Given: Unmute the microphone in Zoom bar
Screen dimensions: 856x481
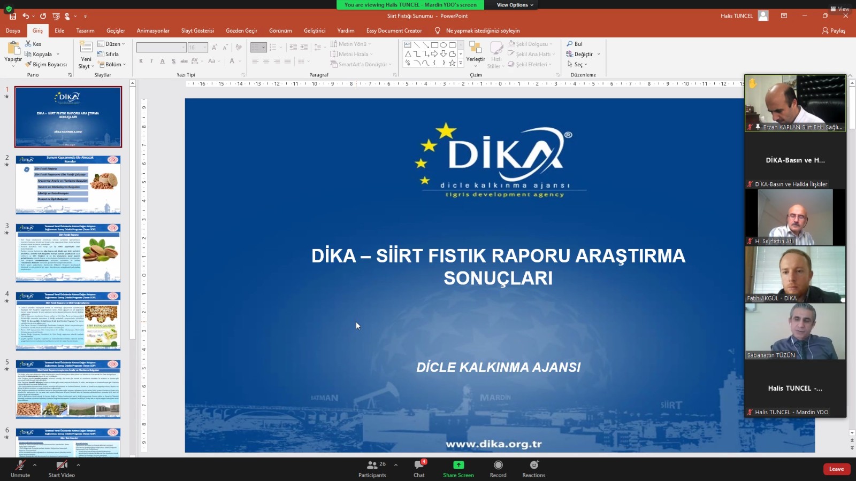Looking at the screenshot, I should coord(20,469).
